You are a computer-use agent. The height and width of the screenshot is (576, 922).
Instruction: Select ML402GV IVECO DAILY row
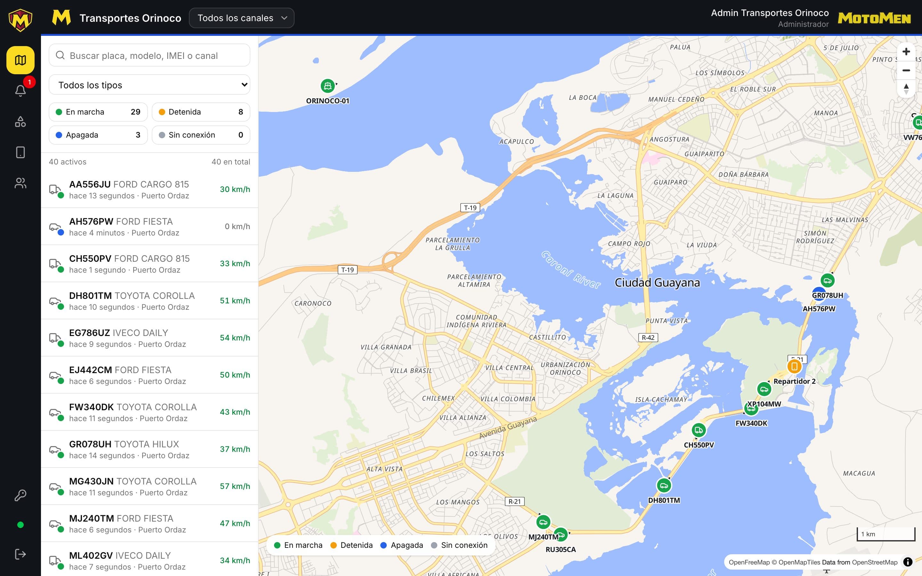tap(150, 559)
